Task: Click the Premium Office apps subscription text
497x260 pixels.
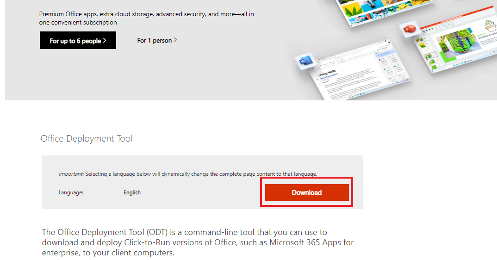Action: click(x=146, y=18)
